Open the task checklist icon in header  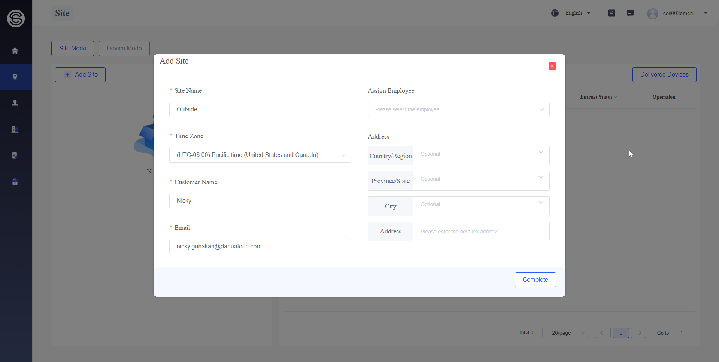coord(612,13)
